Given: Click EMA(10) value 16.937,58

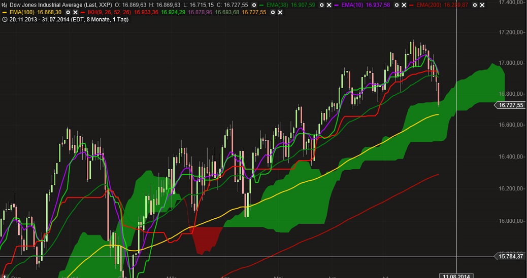Looking at the screenshot, I should pos(378,5).
